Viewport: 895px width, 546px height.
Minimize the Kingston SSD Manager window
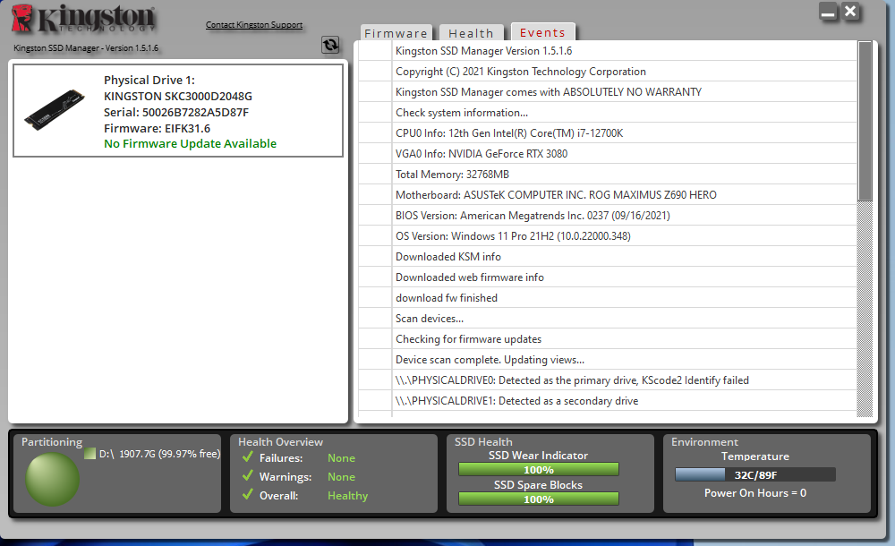(828, 12)
